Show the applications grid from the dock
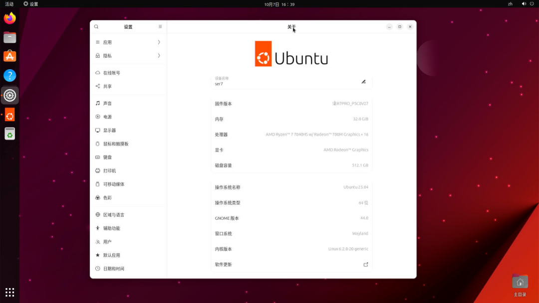This screenshot has width=539, height=303. click(x=9, y=292)
